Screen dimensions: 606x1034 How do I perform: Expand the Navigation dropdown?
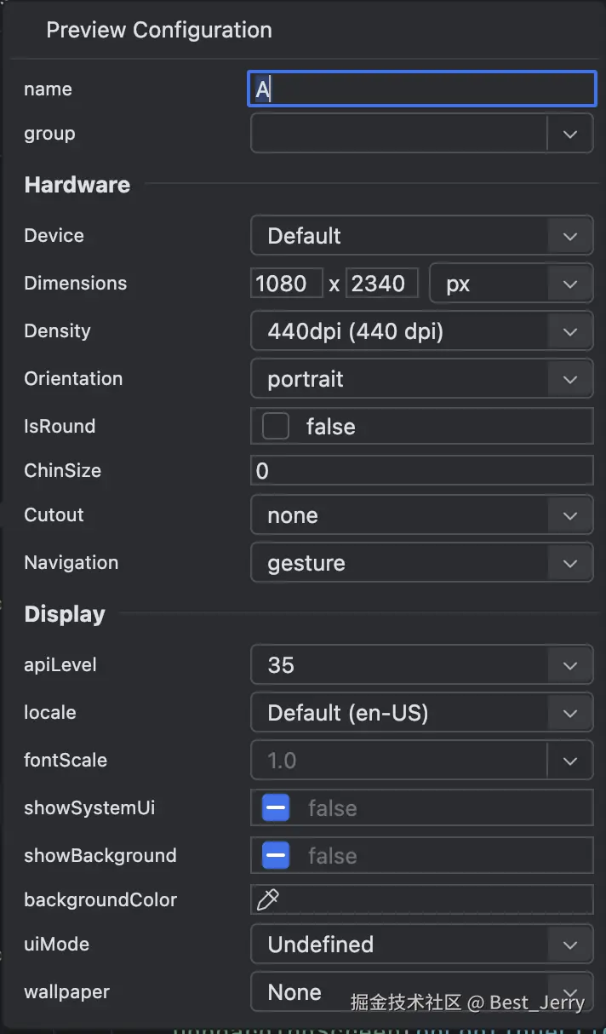point(570,563)
